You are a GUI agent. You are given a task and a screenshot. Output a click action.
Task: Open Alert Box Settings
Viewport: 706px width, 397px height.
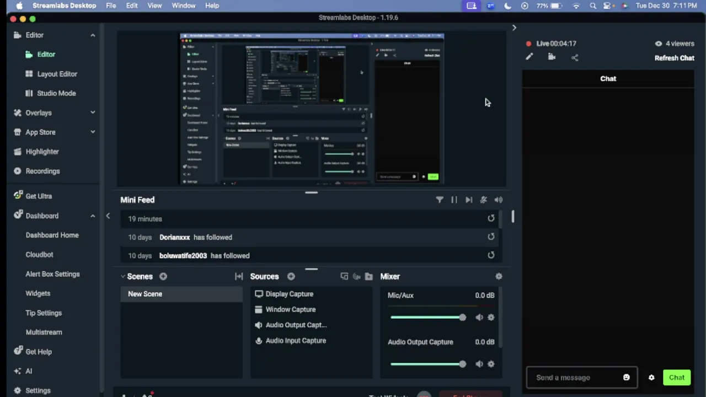click(x=52, y=274)
